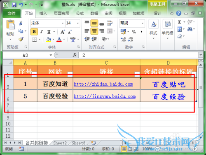
Task: Switch to Normal view in status bar
Action: tap(124, 149)
